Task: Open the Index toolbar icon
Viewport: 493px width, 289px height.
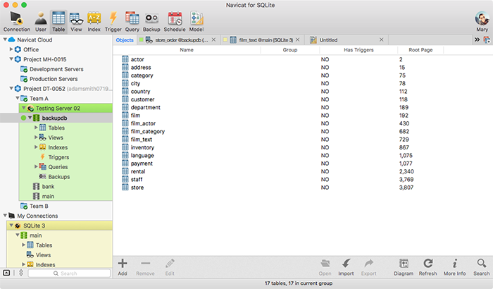Action: 94,21
